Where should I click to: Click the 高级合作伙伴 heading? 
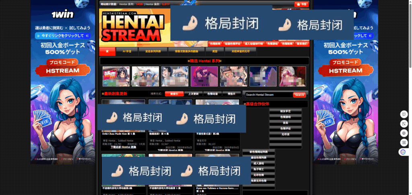point(257,104)
